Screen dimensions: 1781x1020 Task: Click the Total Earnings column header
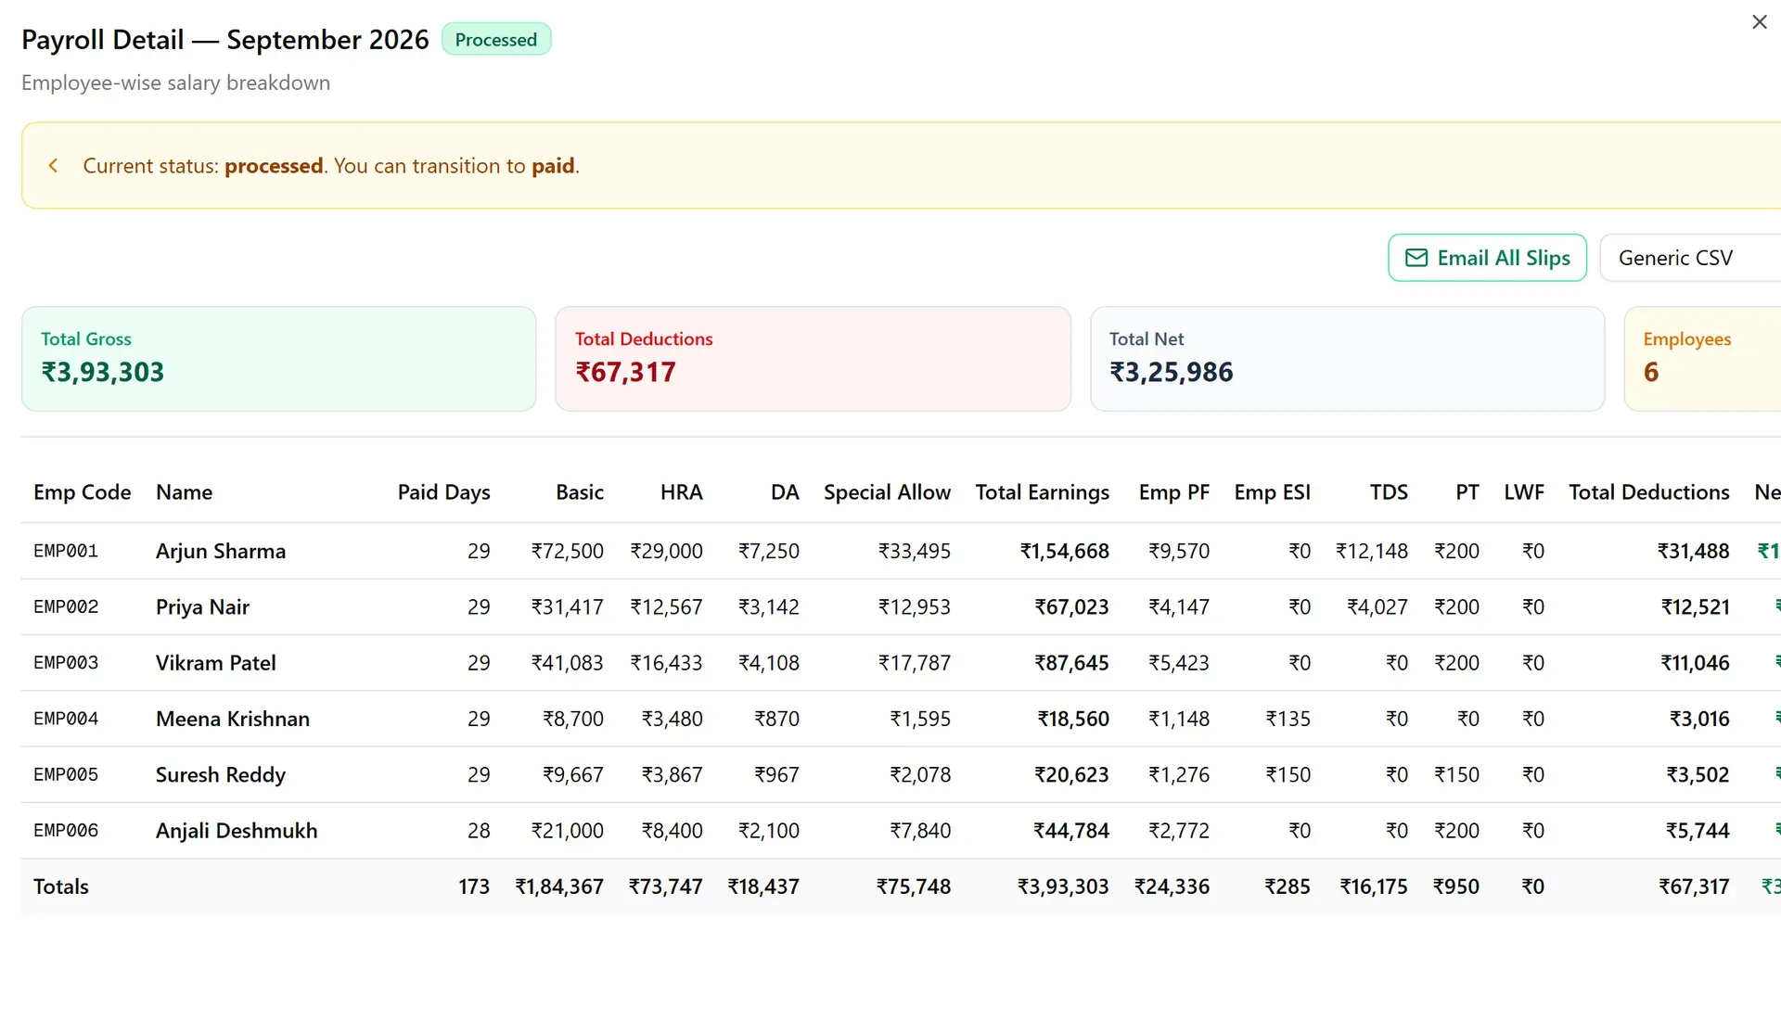pos(1042,492)
